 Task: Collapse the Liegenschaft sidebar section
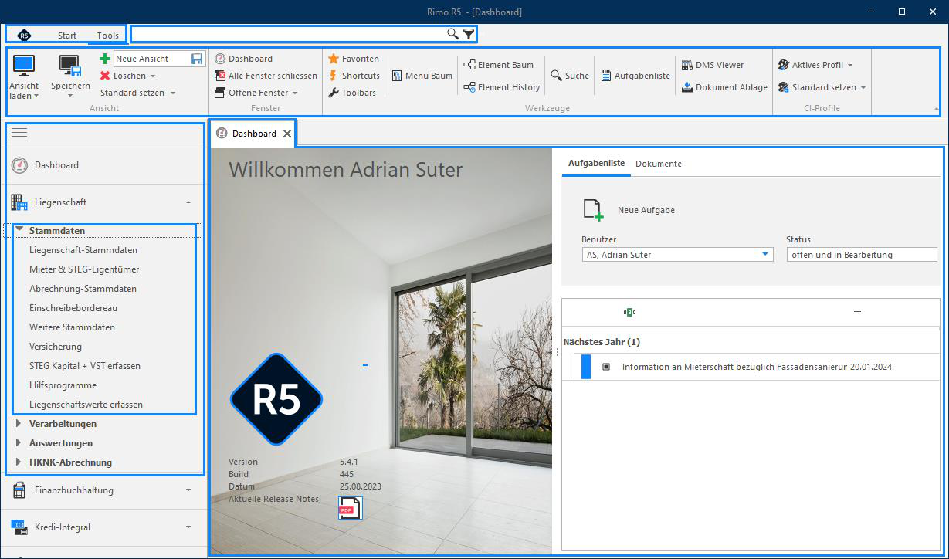coord(188,202)
